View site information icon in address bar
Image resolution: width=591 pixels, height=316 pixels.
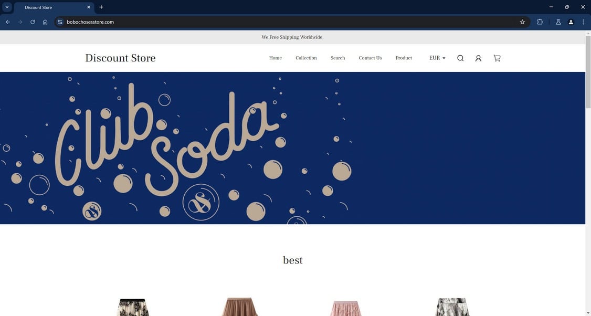[60, 22]
